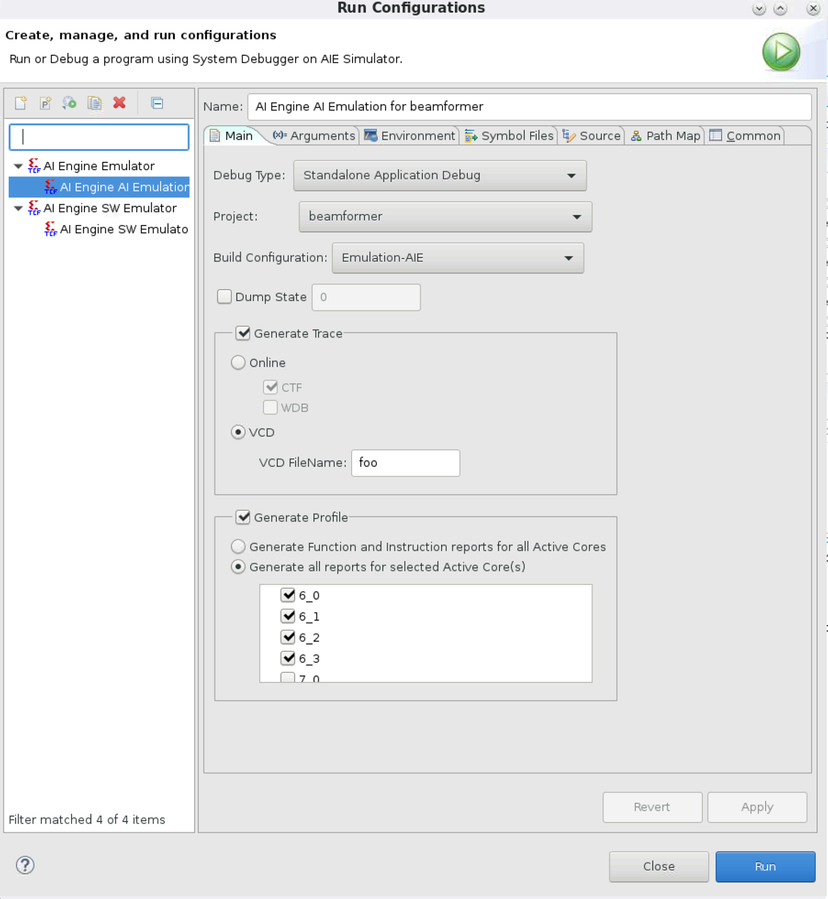Open the Debug Type dropdown
Image resolution: width=828 pixels, height=899 pixels.
[x=439, y=176]
